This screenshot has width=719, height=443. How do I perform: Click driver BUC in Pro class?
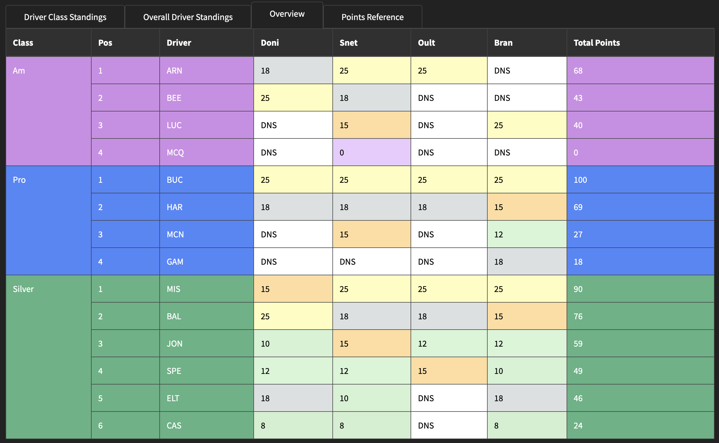[x=175, y=180]
